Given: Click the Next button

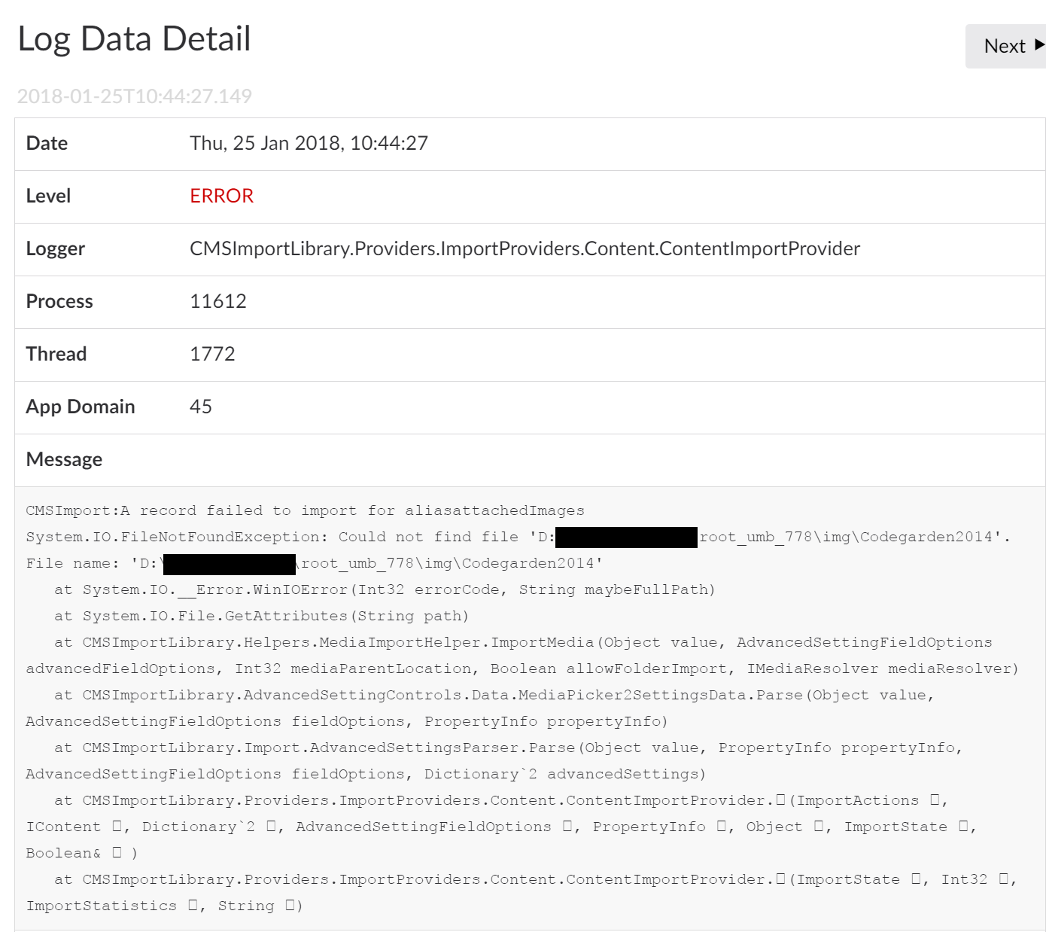Looking at the screenshot, I should [1004, 47].
